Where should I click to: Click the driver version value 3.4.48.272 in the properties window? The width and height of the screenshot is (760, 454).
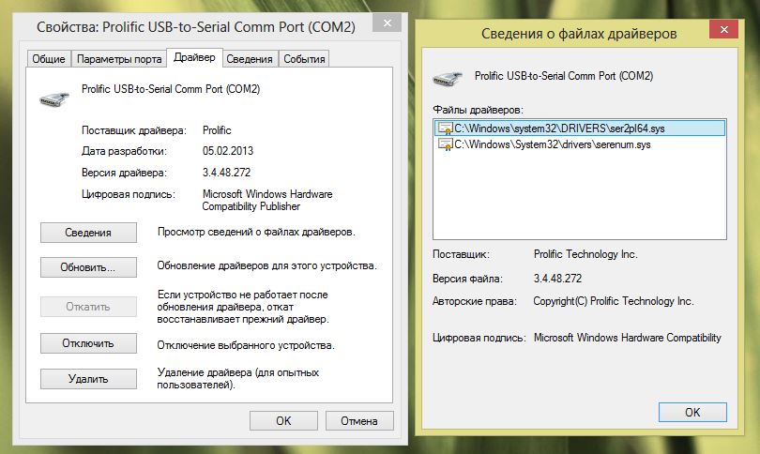[x=226, y=173]
